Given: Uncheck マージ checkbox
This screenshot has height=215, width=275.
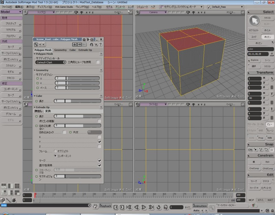Looking at the screenshot, I should click(x=99, y=160).
